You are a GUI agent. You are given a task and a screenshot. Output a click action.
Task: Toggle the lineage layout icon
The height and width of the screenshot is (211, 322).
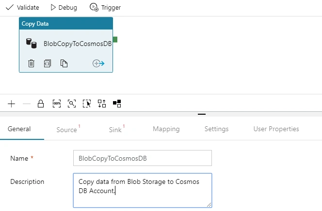coord(117,104)
